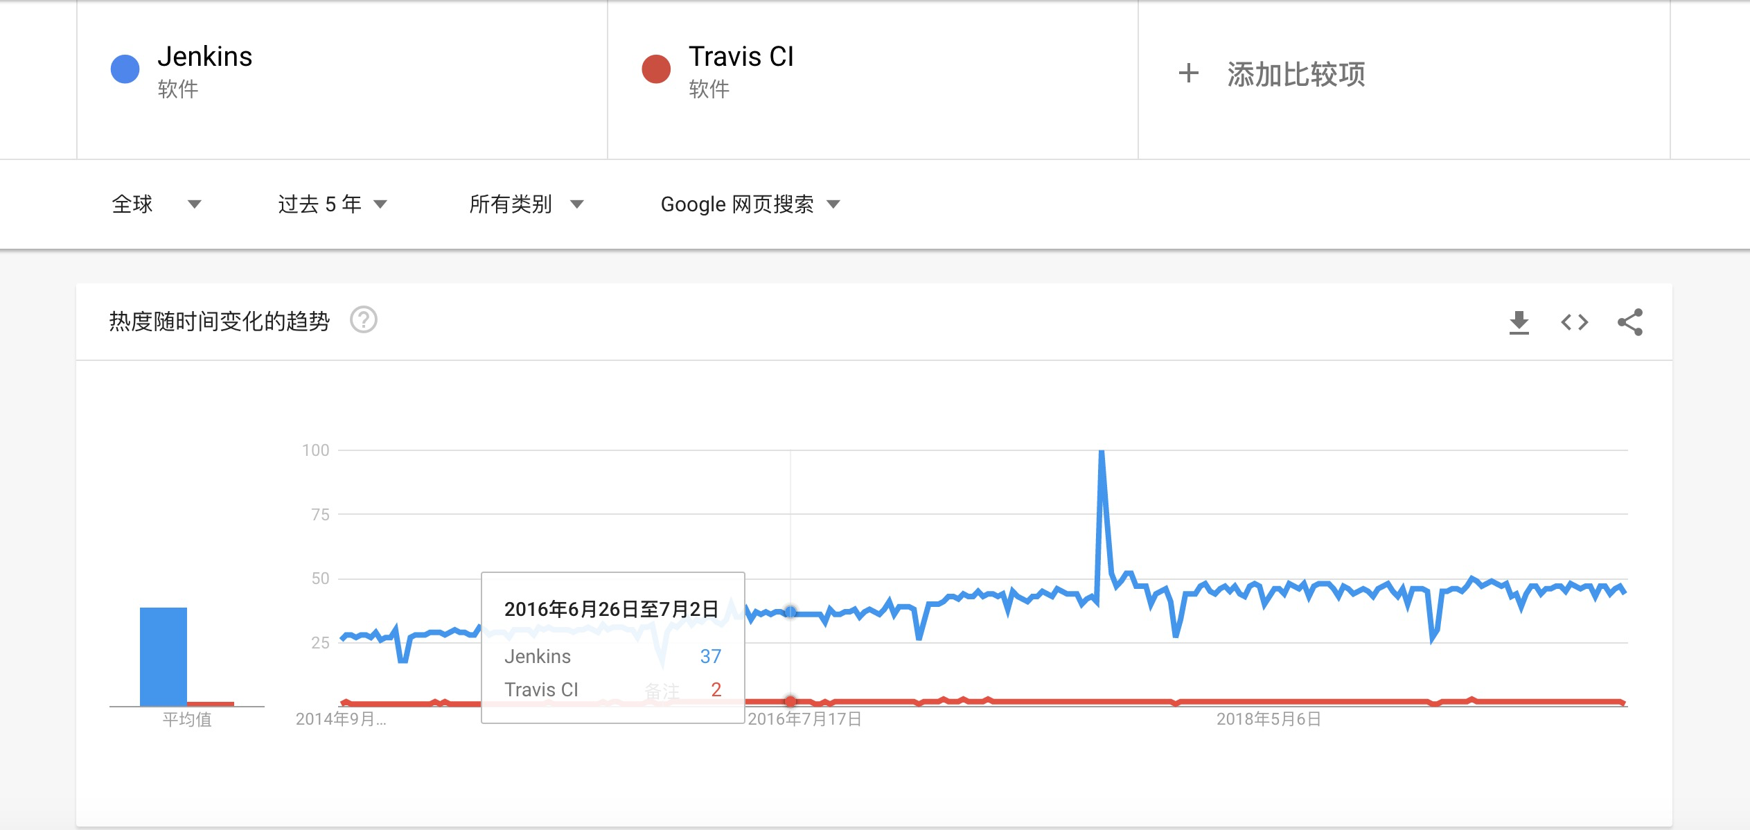The width and height of the screenshot is (1750, 830).
Task: Click the plus icon to add comparison
Action: (1188, 73)
